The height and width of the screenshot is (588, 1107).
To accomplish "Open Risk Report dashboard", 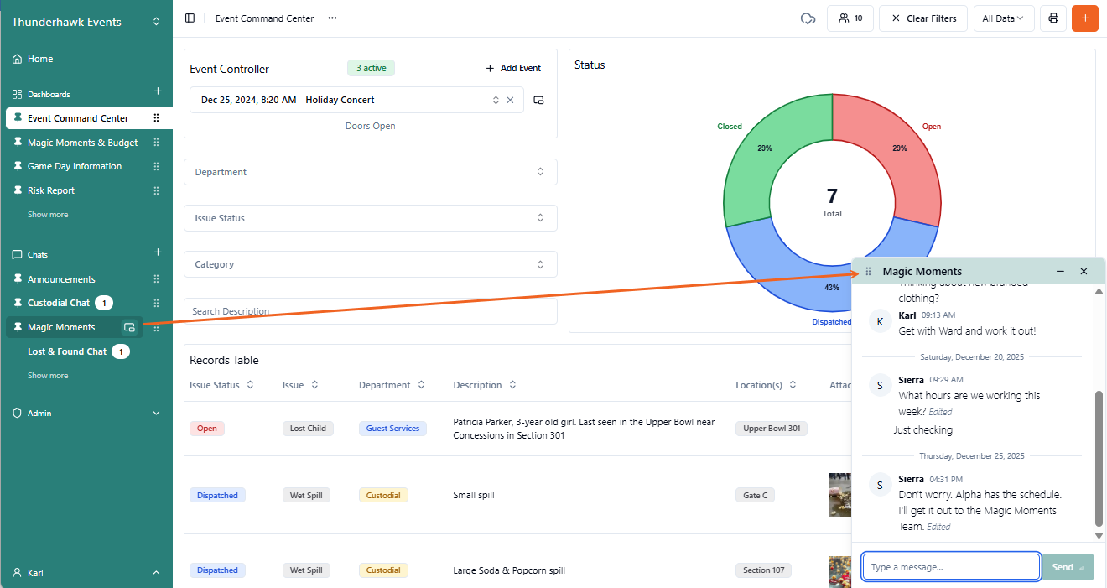I will (x=51, y=190).
